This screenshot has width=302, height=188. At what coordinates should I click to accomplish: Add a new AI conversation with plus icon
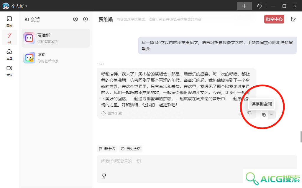86,19
